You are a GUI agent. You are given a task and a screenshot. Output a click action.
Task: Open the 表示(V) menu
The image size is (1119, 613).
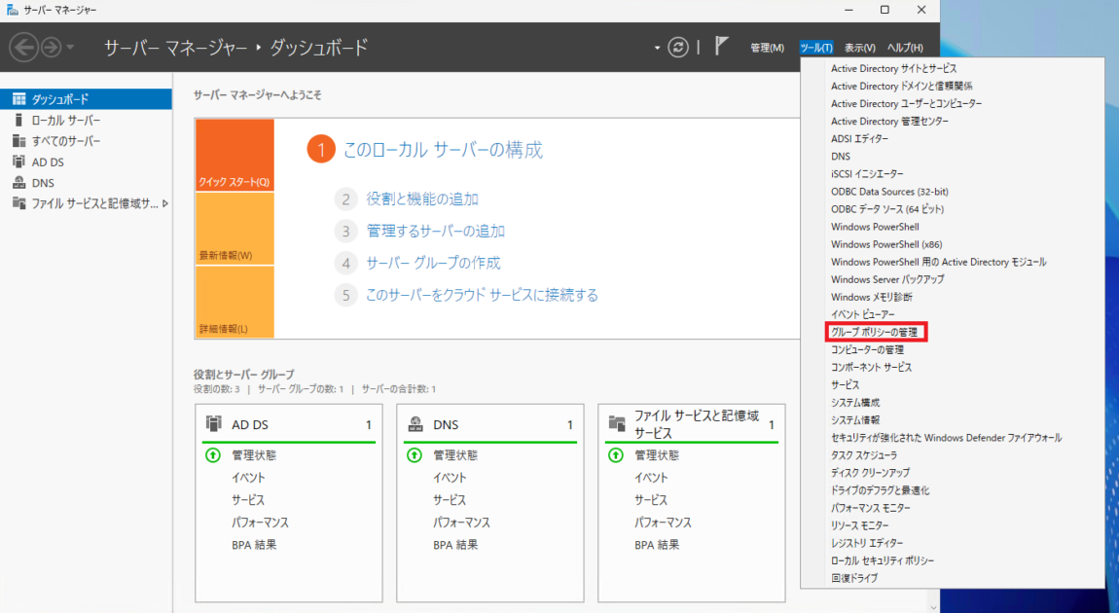point(860,48)
